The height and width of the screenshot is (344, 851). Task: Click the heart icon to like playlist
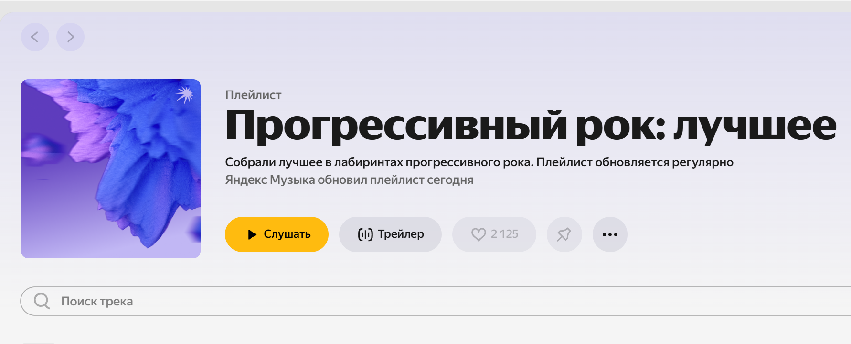(478, 234)
